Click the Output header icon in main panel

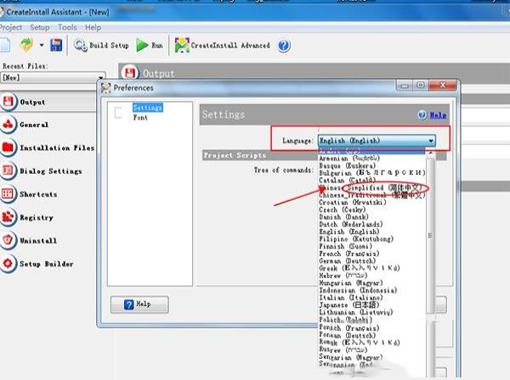130,73
